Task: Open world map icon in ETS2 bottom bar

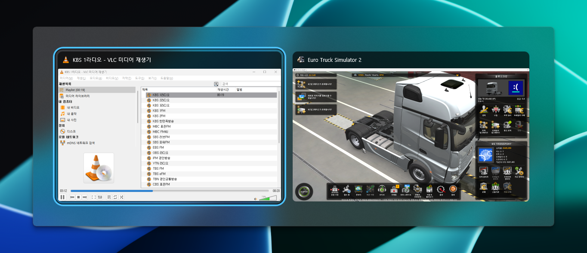Action: pyautogui.click(x=346, y=189)
